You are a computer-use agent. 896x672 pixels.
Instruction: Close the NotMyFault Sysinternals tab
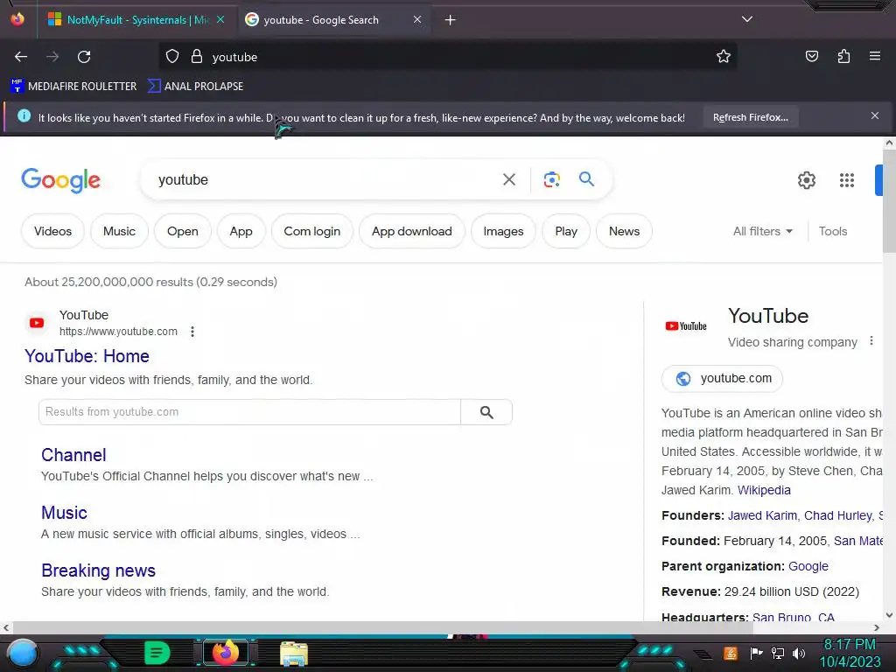(220, 19)
